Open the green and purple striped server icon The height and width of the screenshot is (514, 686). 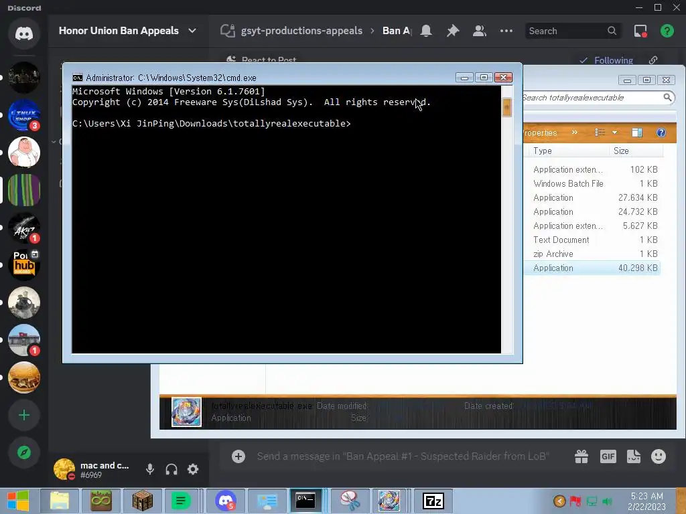pyautogui.click(x=24, y=189)
